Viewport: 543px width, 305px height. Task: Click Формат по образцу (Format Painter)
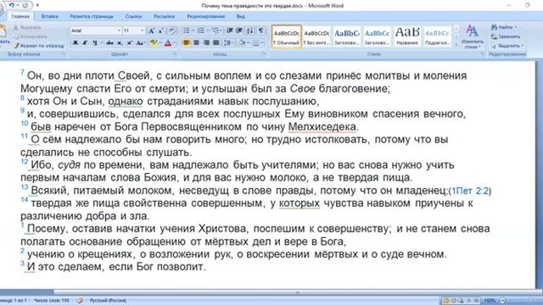coord(39,45)
